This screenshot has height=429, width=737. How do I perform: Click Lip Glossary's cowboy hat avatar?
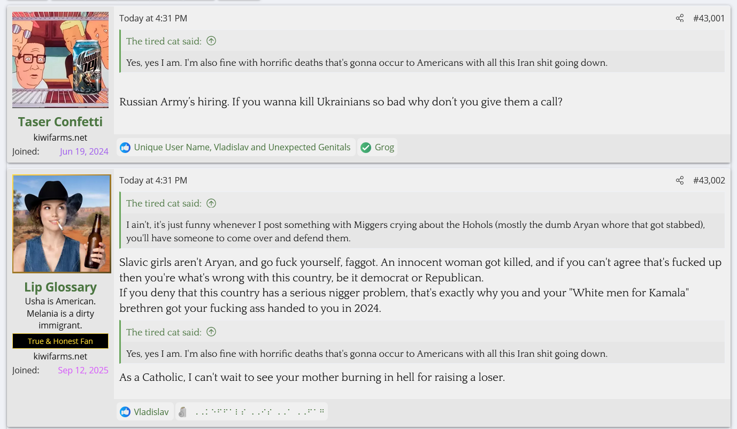click(x=62, y=224)
